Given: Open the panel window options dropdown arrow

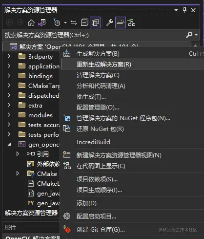Looking at the screenshot, I should (176, 10).
